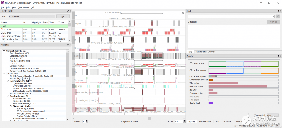Viewport: 282px width, 128px height.
Task: Open the Time period View dropdown
Action: (x=273, y=115)
